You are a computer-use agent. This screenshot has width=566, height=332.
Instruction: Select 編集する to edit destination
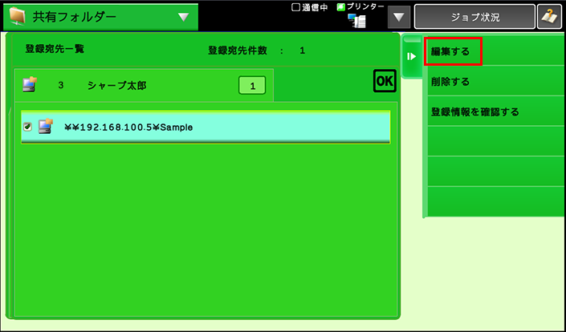click(x=453, y=51)
